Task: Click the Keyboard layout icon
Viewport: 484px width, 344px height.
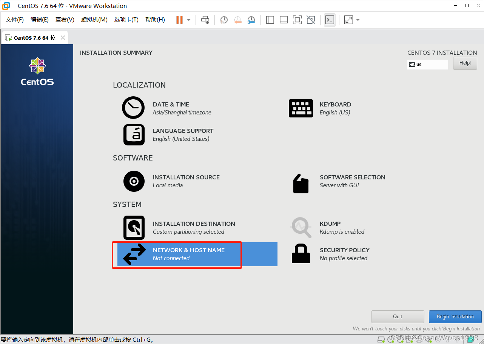Action: [x=301, y=108]
